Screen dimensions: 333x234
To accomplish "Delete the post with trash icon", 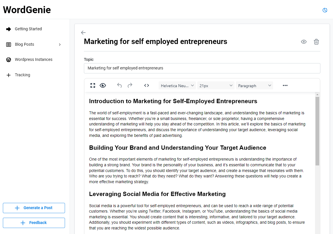I will 316,42.
